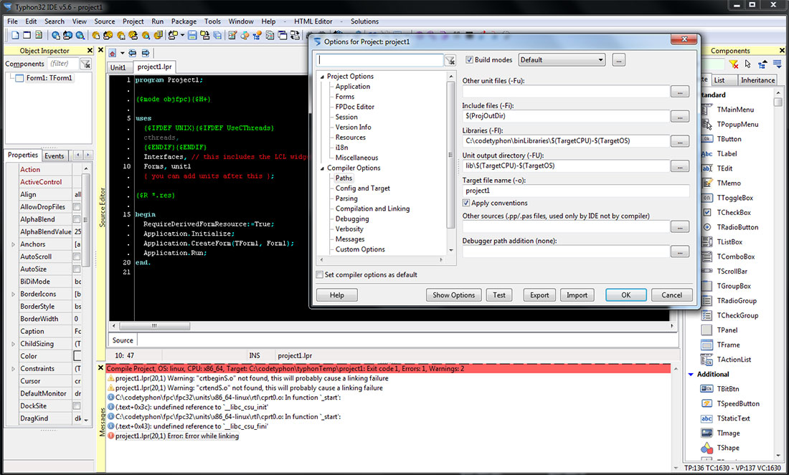Switch to the Events tab
Screen dimensions: 789x475
point(55,155)
